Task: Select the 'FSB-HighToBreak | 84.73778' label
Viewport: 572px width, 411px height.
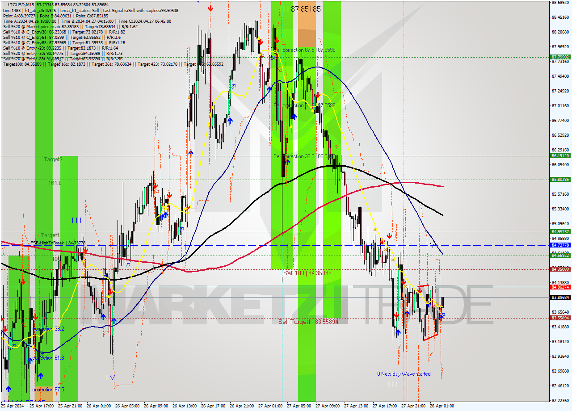Action: pyautogui.click(x=58, y=243)
